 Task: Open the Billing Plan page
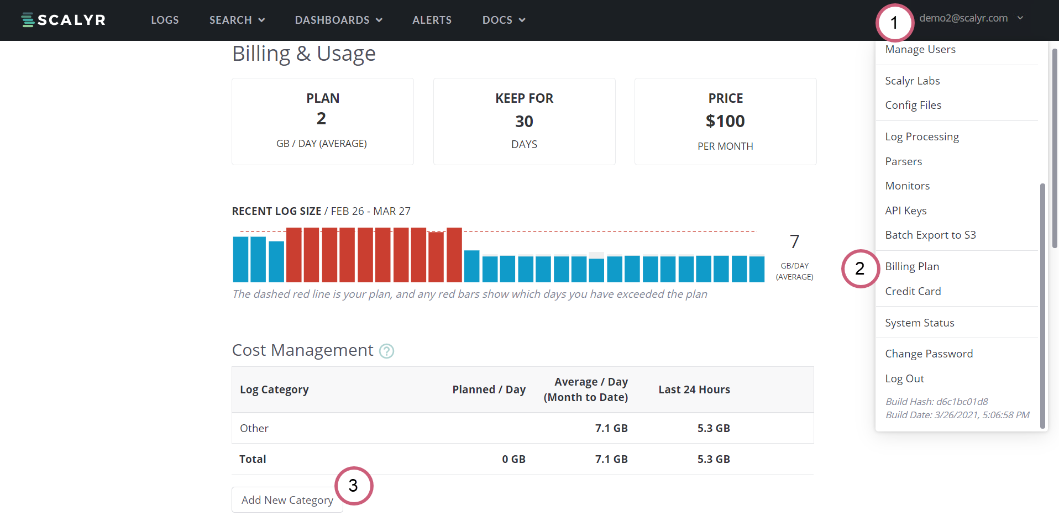click(x=912, y=266)
